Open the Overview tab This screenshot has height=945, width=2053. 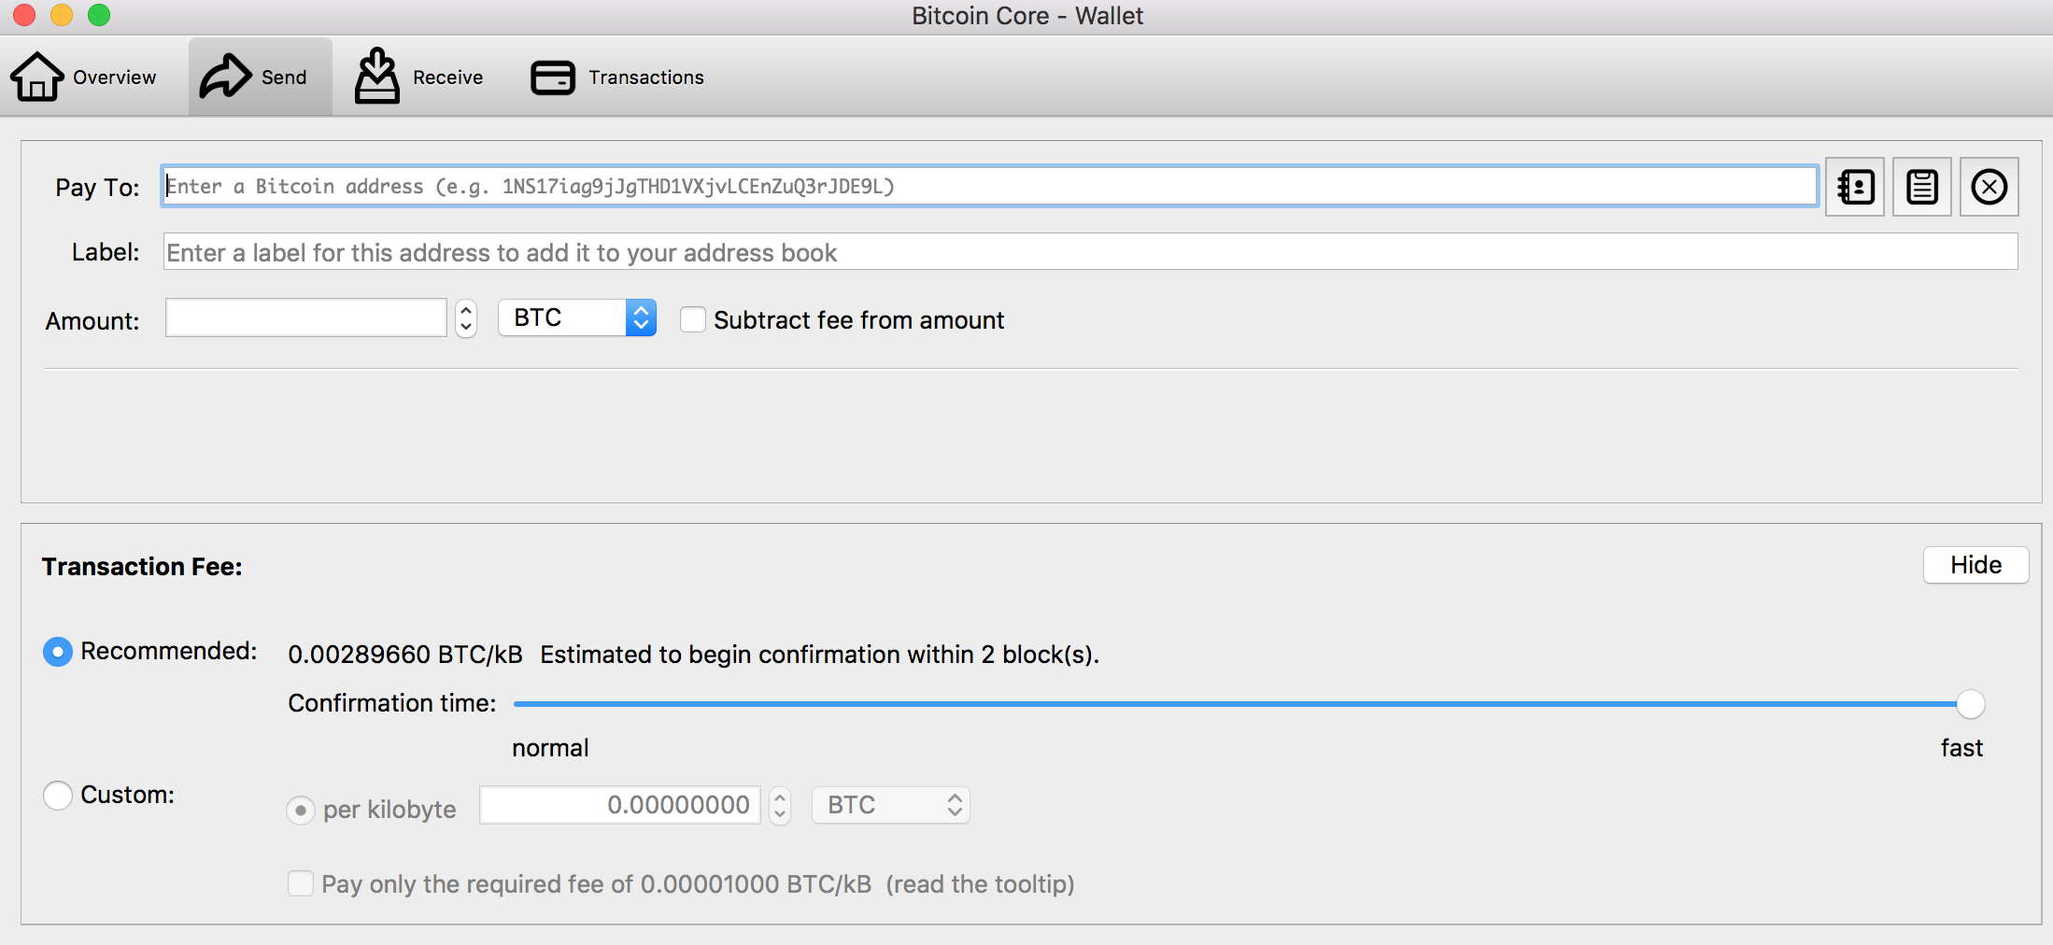(84, 77)
